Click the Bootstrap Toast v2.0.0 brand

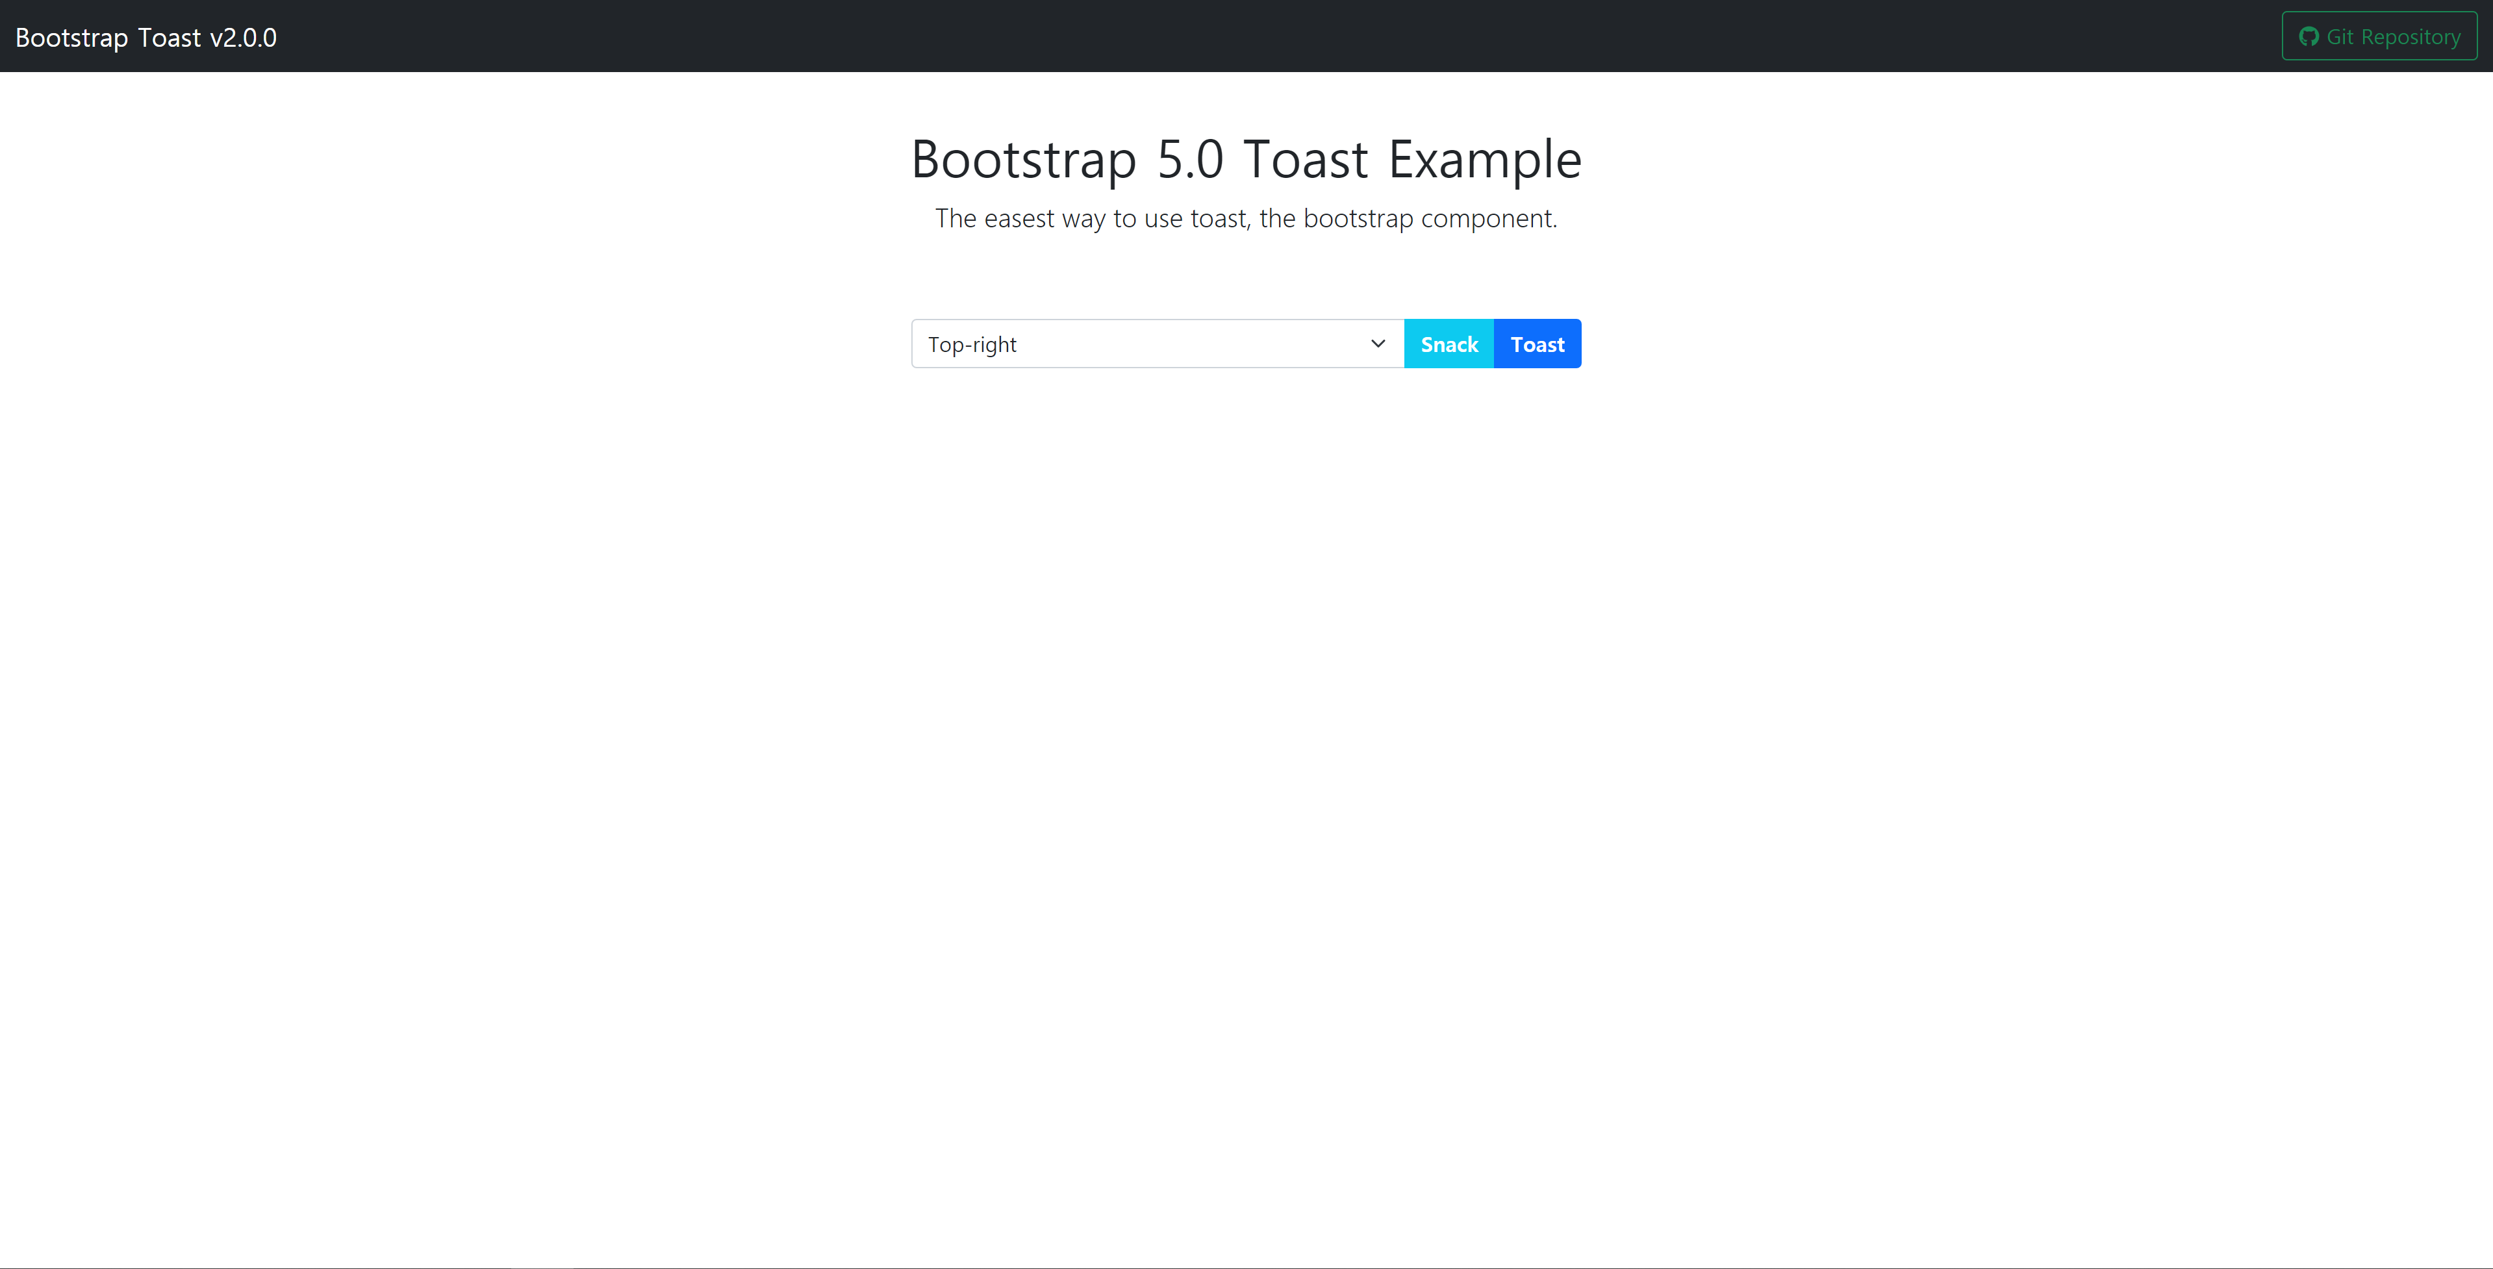point(146,38)
